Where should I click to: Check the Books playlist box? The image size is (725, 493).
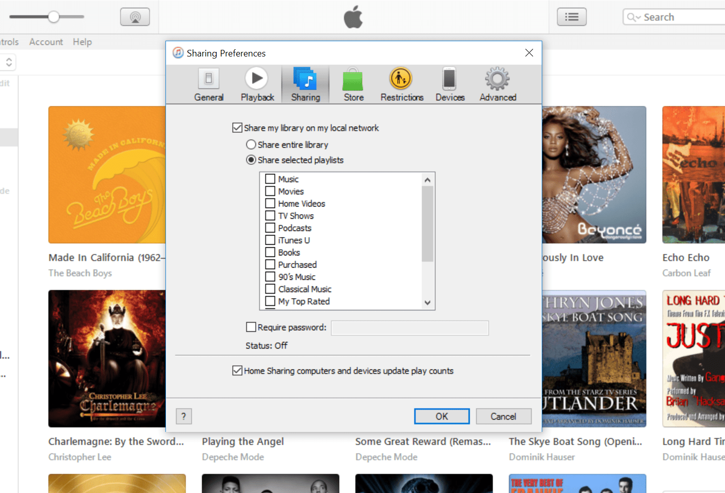pyautogui.click(x=270, y=252)
